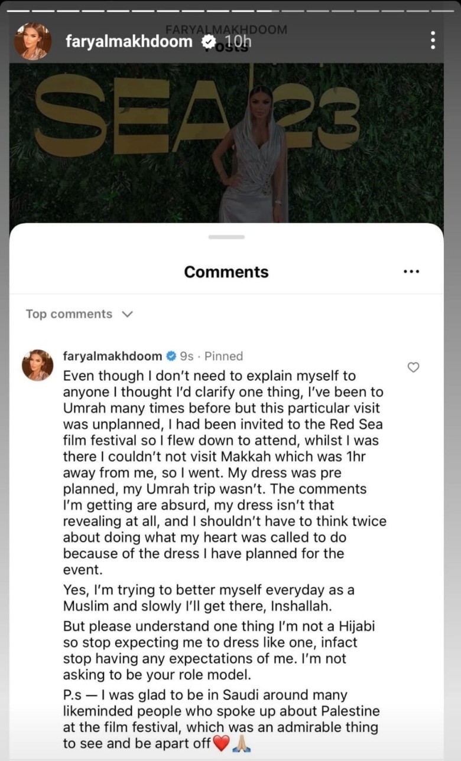Open the story options vertical three-dot menu
Viewport: 461px width, 761px height.
(433, 40)
